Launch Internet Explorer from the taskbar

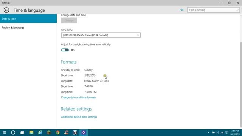[40, 133]
